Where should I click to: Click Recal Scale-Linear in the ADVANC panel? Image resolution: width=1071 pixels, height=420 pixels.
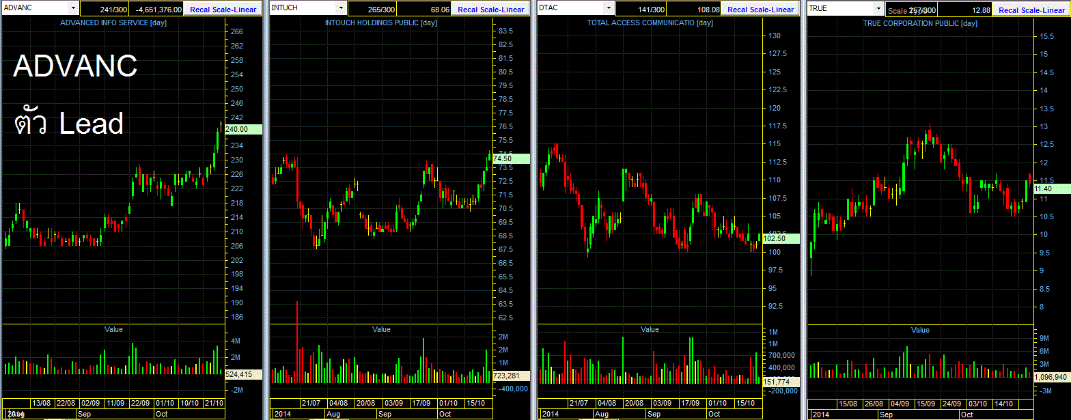[x=223, y=10]
